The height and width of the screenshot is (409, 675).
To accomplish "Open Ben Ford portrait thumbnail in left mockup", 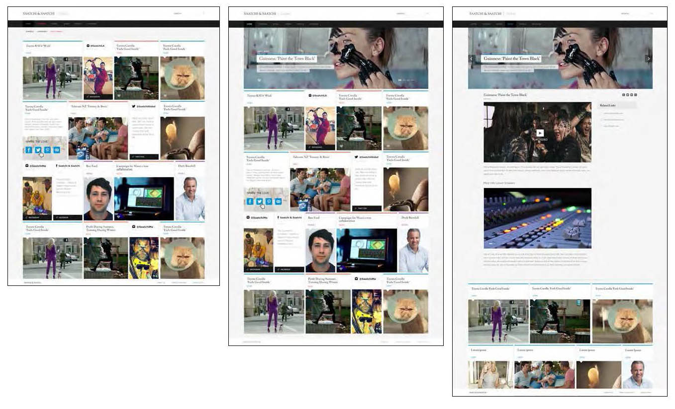I will [x=98, y=199].
